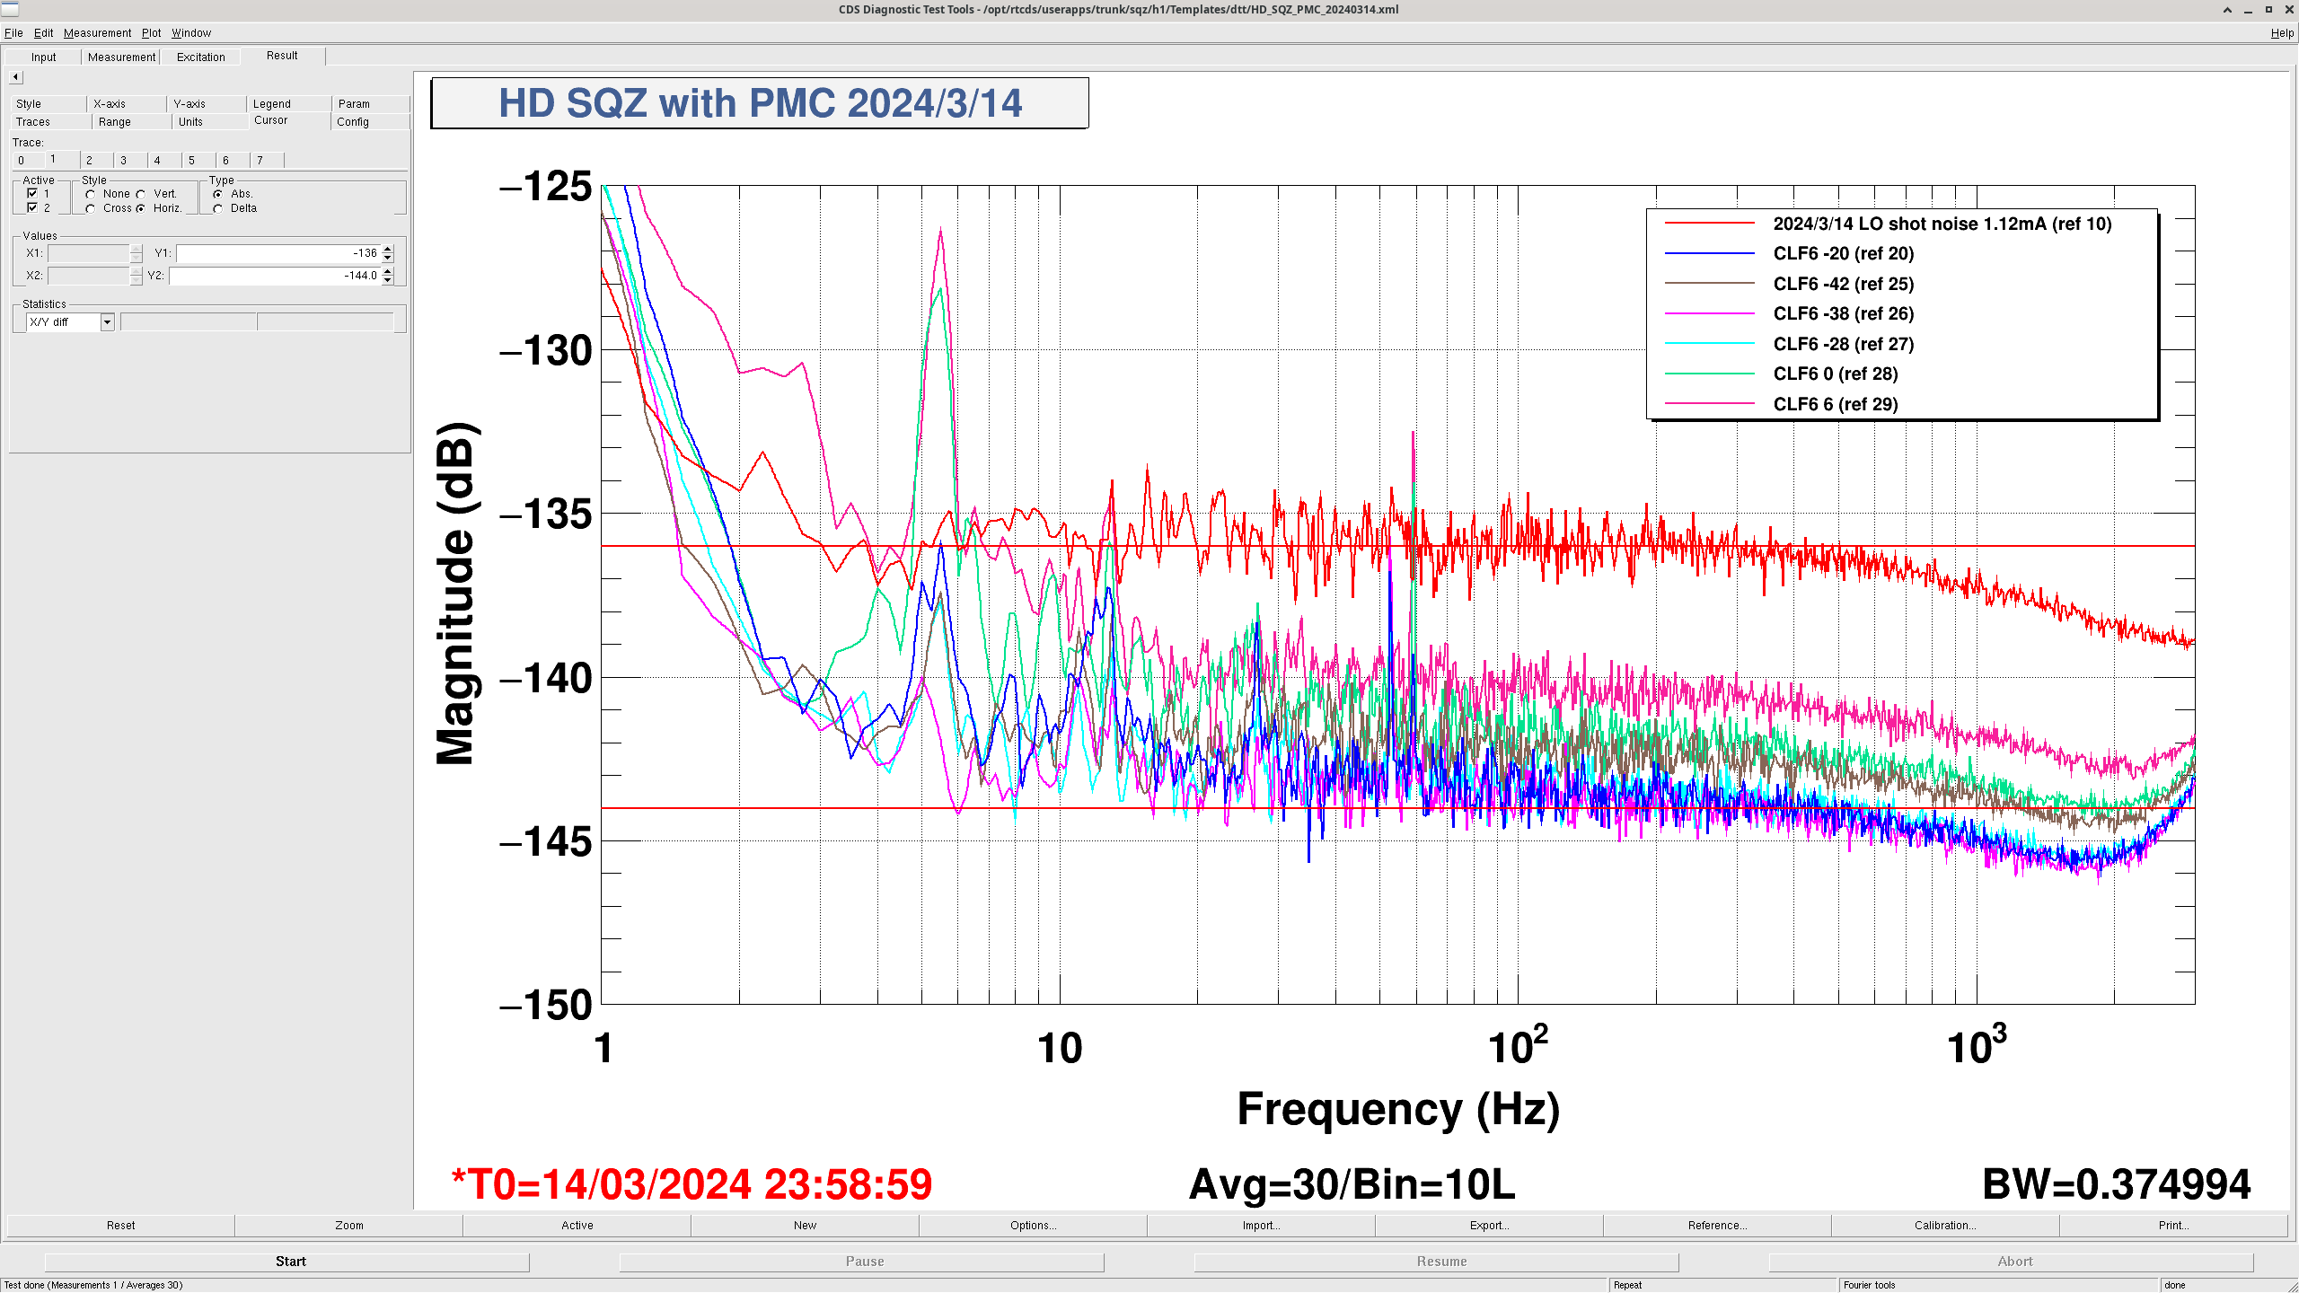Click Y2 value decrement arrow
This screenshot has width=2299, height=1293.
388,280
